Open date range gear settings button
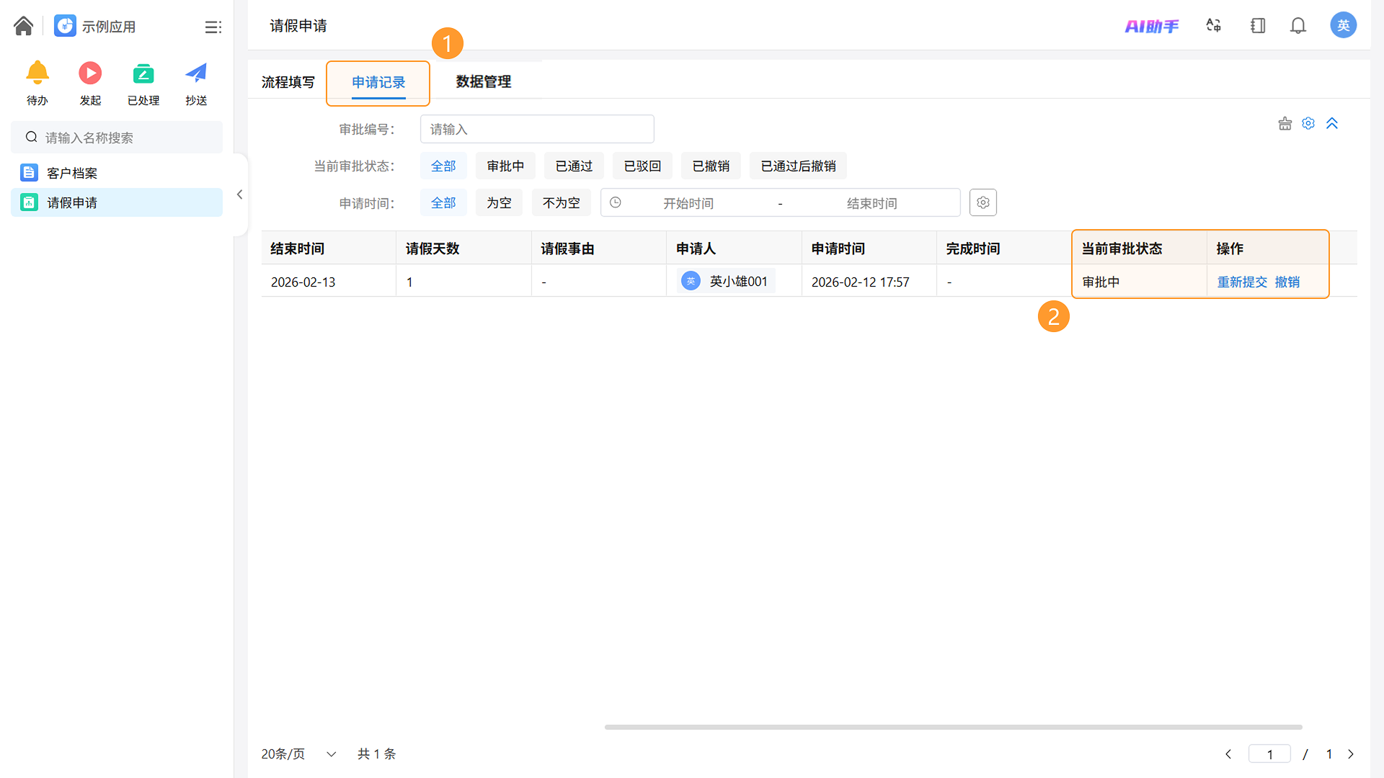 coord(983,202)
